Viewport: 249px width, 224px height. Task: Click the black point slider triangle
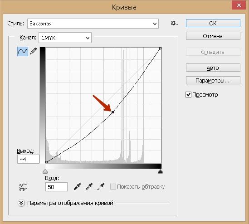[x=160, y=171]
